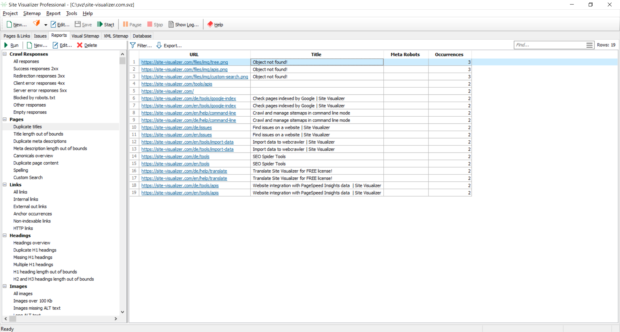Open the hamburger menu in the Find box
The image size is (620, 332).
(589, 45)
